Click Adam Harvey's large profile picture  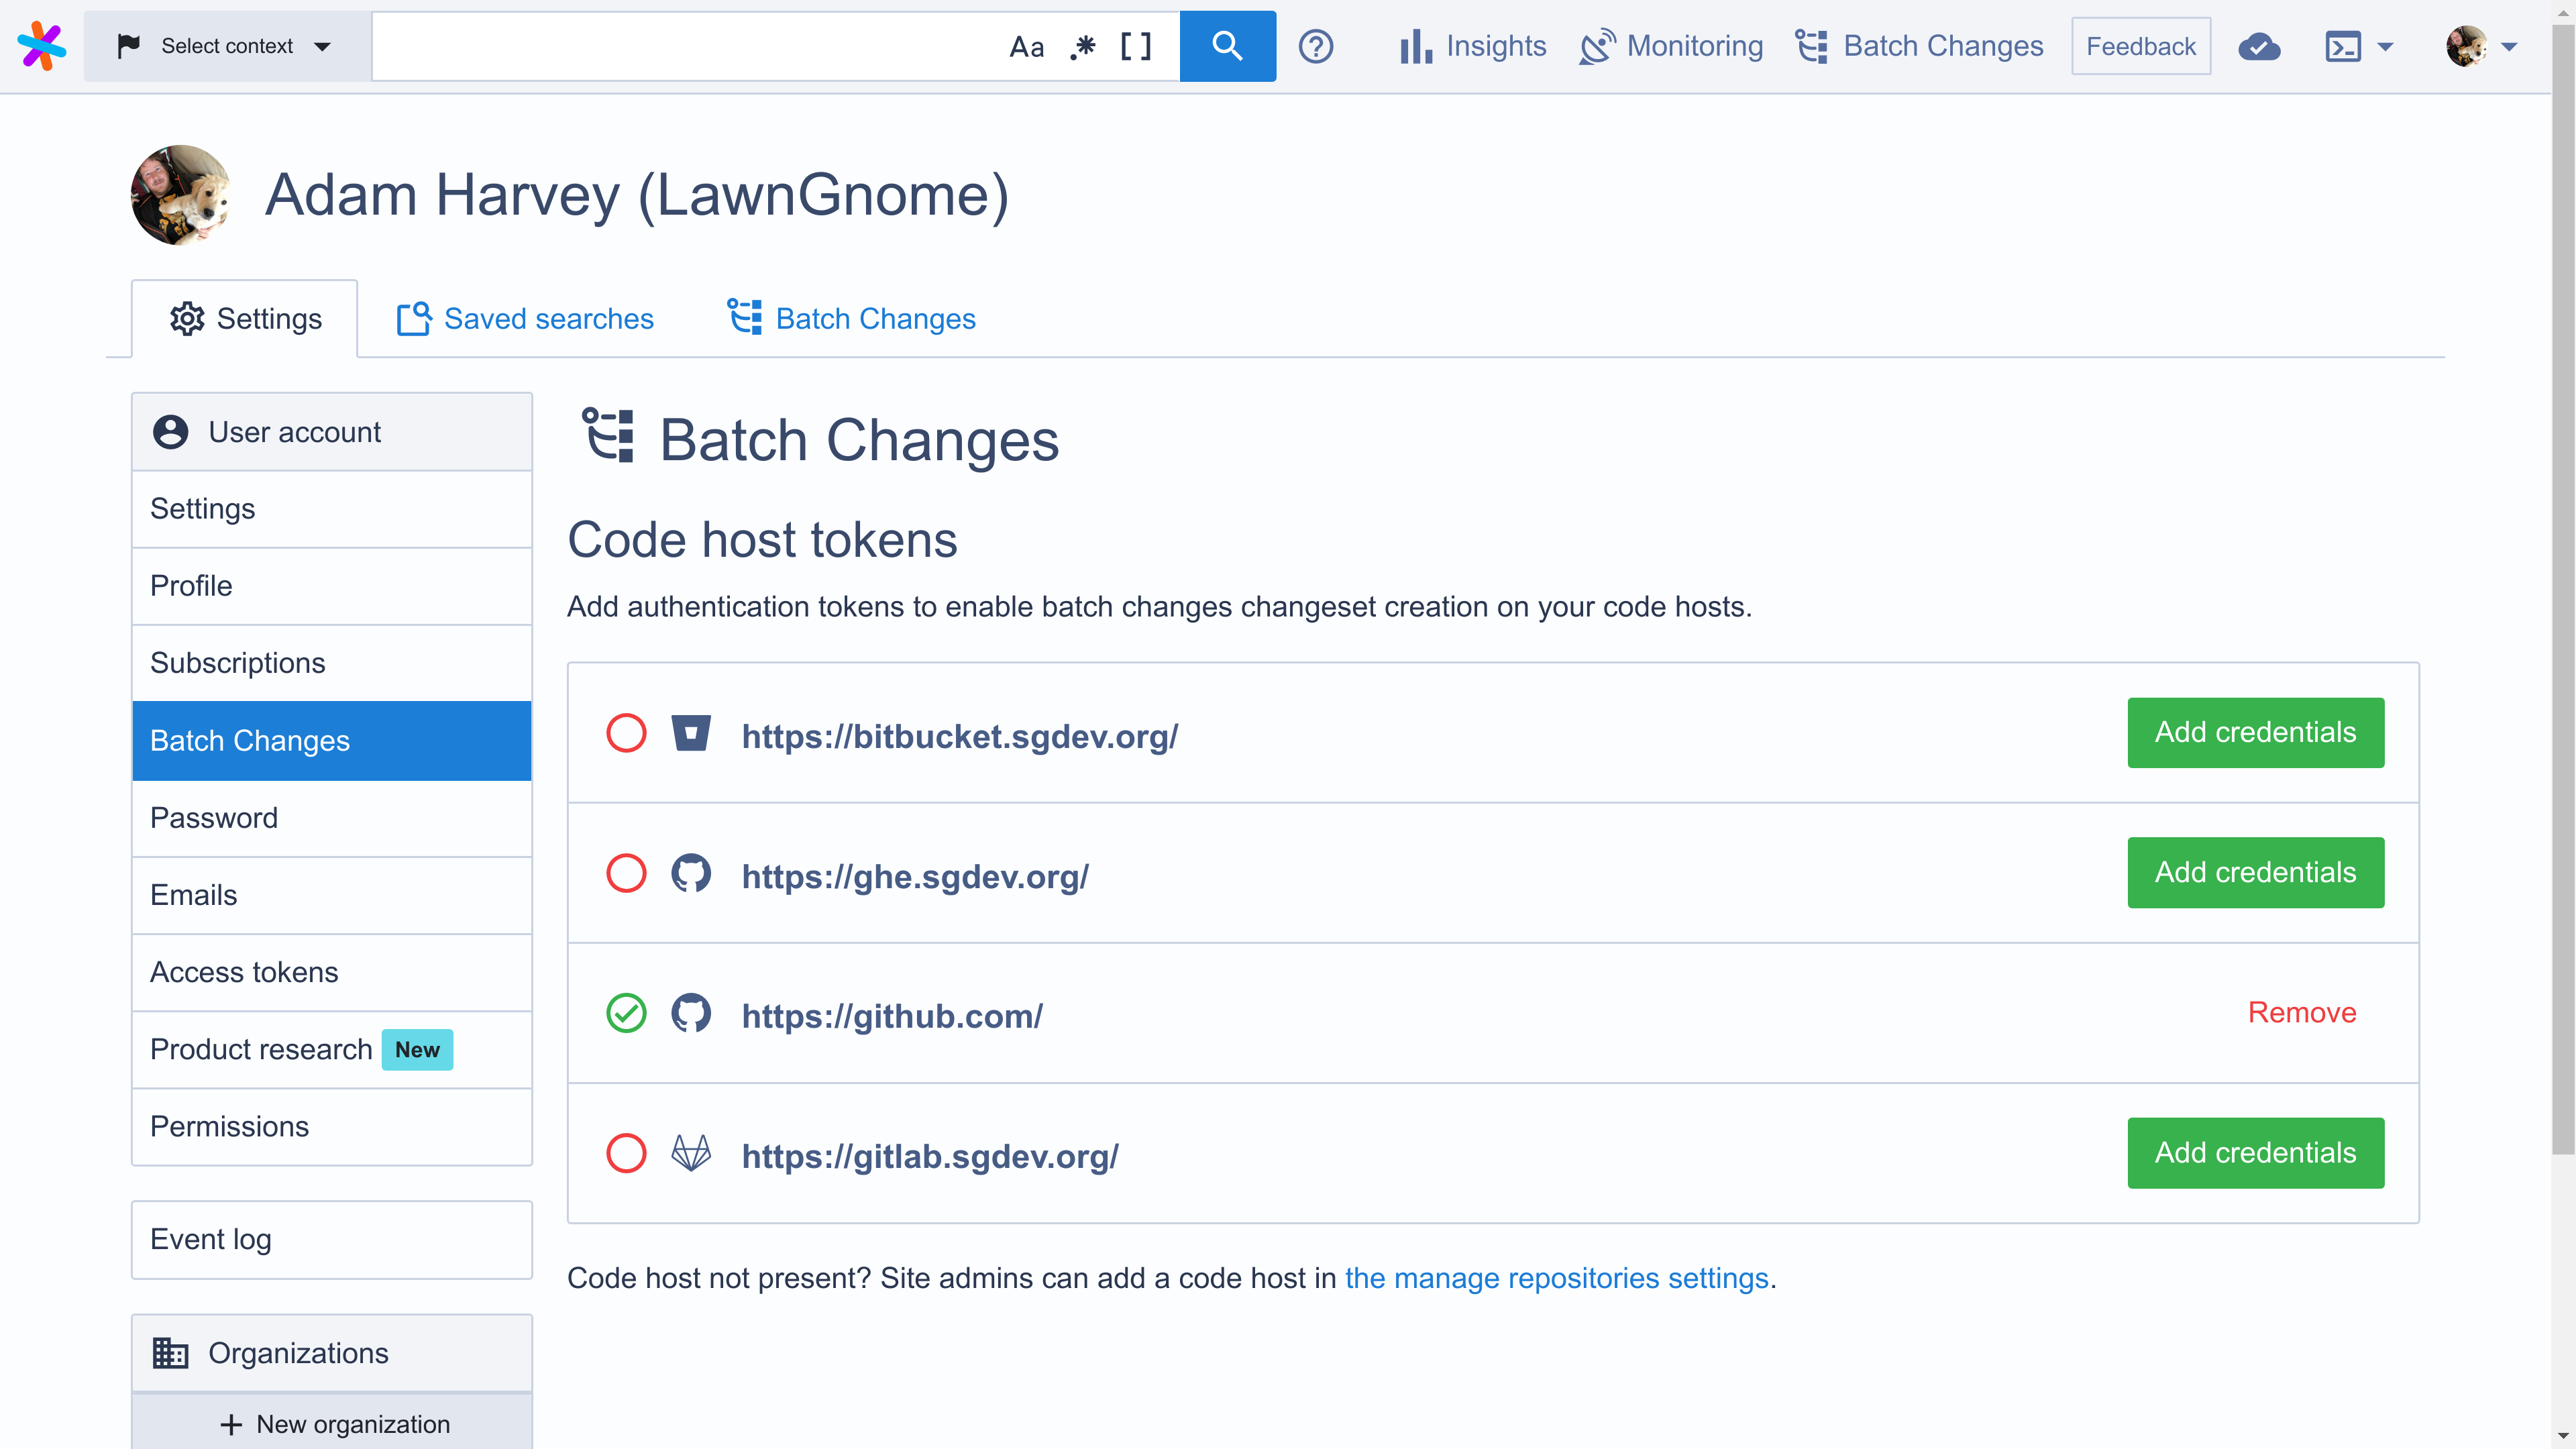pyautogui.click(x=180, y=195)
